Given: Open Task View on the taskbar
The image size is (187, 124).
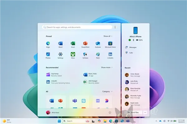Looking at the screenshot, I should (93, 121).
